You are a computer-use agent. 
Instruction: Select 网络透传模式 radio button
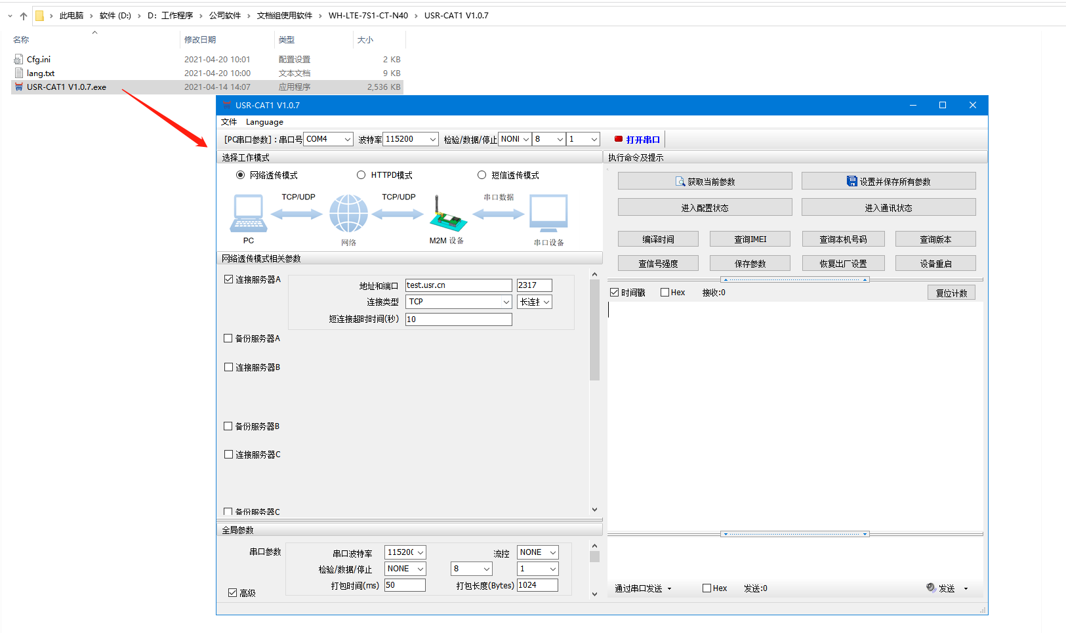240,175
